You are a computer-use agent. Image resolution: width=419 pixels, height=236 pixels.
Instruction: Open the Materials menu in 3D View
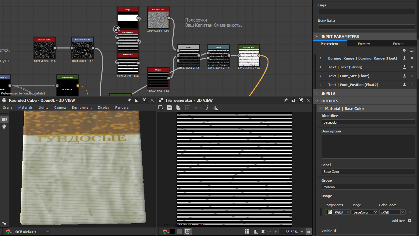tap(25, 108)
